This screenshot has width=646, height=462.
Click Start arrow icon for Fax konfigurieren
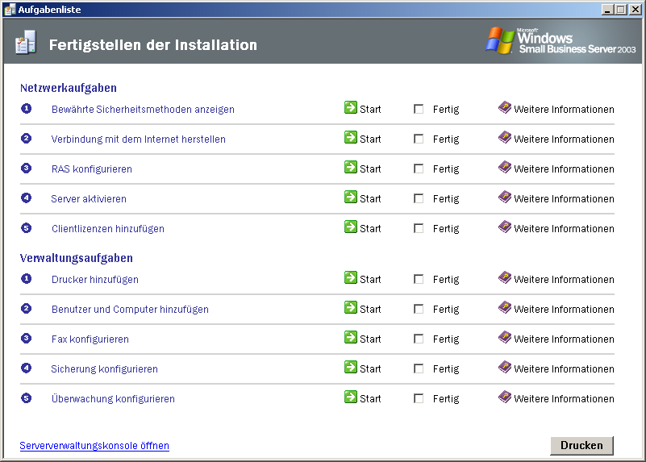[x=350, y=338]
